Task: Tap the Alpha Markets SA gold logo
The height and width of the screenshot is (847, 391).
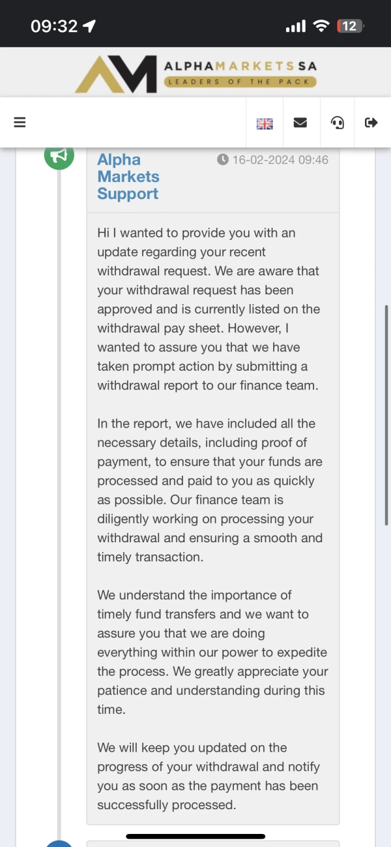Action: click(x=116, y=74)
